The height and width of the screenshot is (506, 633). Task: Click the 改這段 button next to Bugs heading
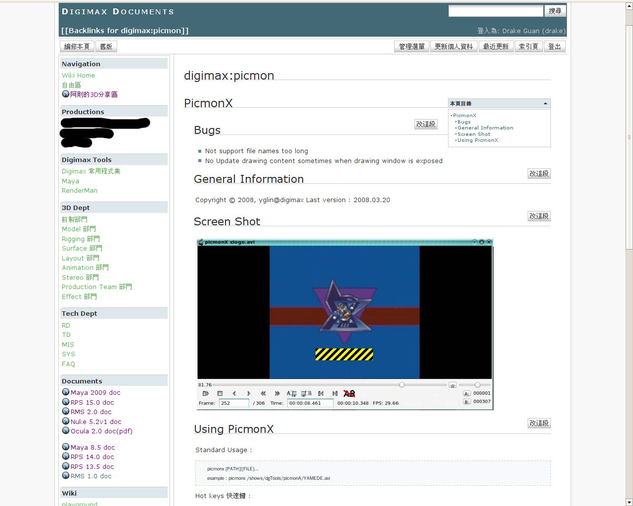[426, 124]
